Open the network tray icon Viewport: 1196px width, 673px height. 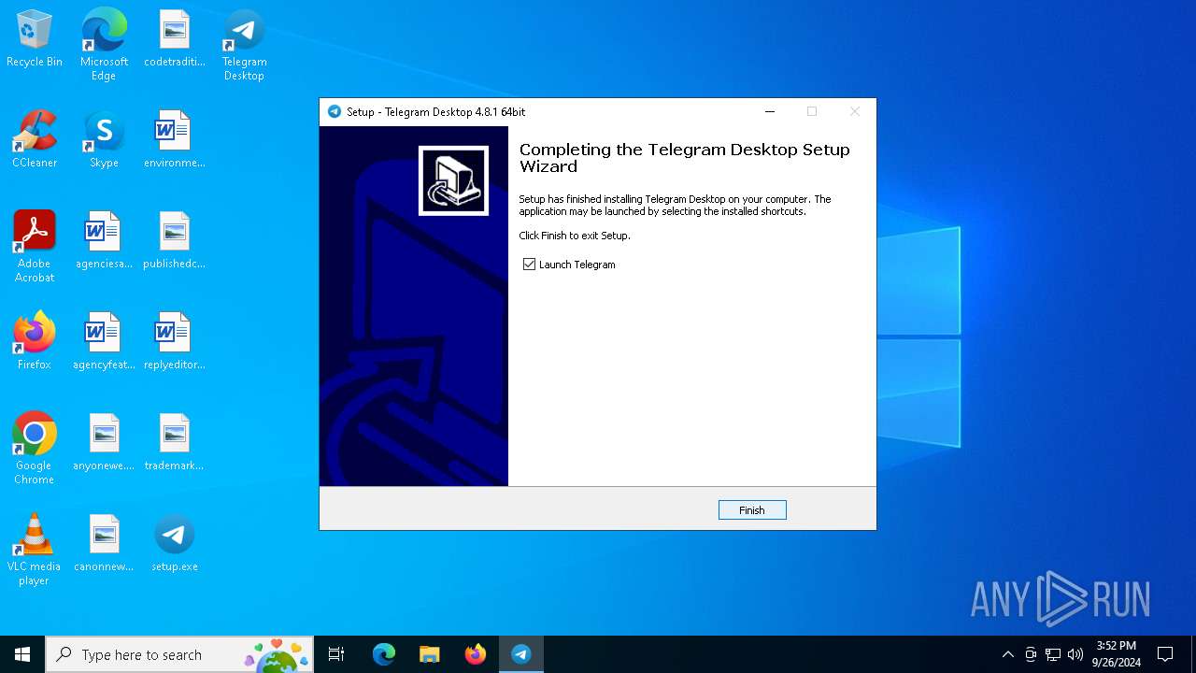1053,654
